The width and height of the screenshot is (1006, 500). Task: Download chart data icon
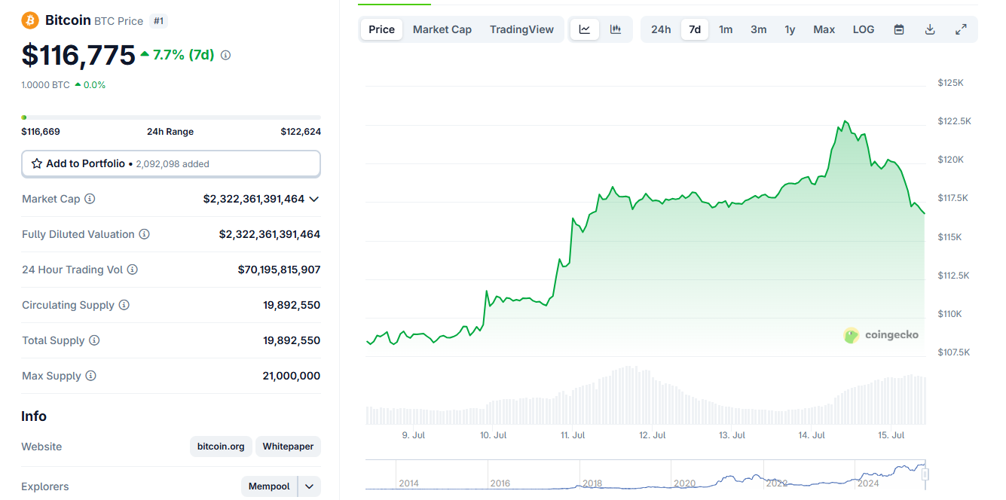pos(930,29)
